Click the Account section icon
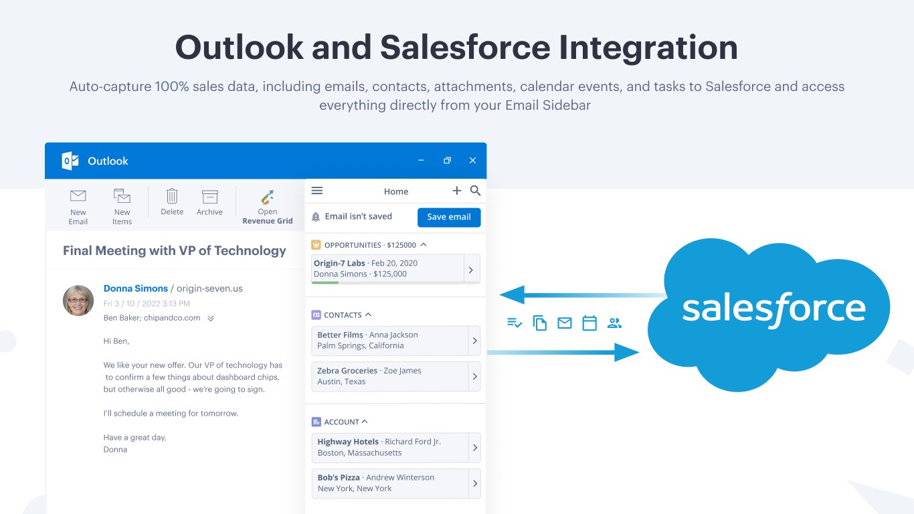 point(316,422)
